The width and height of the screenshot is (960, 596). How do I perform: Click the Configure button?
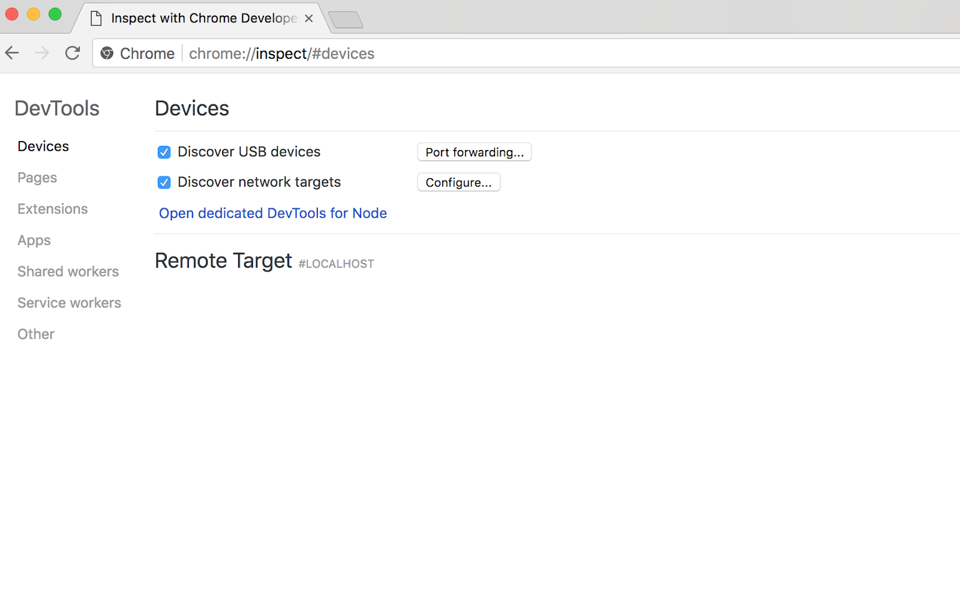(x=458, y=182)
